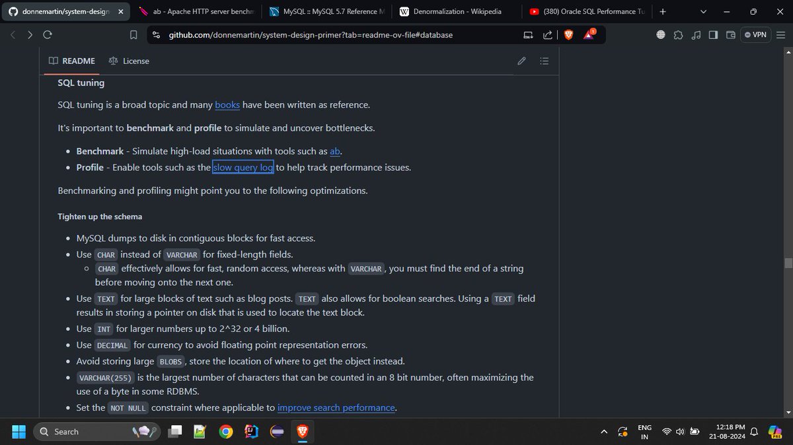Open the 'ab' benchmark tool link
The height and width of the screenshot is (445, 793).
(x=336, y=151)
